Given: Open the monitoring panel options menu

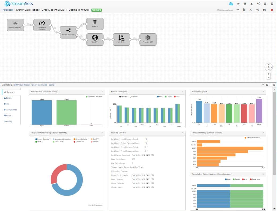Looking at the screenshot, I should [263, 85].
